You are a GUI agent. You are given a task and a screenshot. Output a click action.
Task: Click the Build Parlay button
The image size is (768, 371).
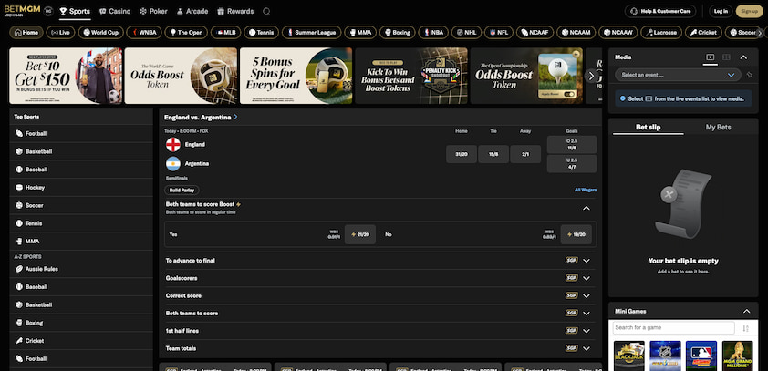pyautogui.click(x=182, y=190)
